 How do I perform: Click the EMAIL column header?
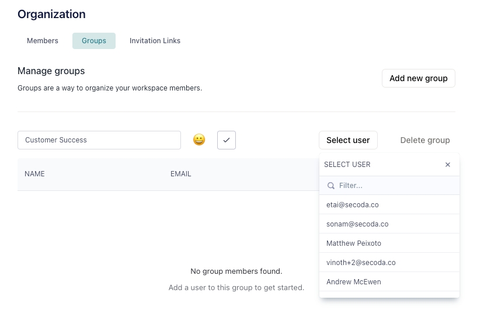[180, 174]
